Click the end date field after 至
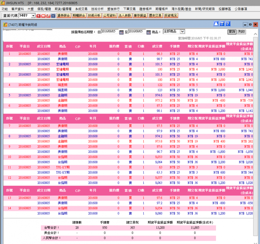The image size is (260, 244). click(137, 31)
